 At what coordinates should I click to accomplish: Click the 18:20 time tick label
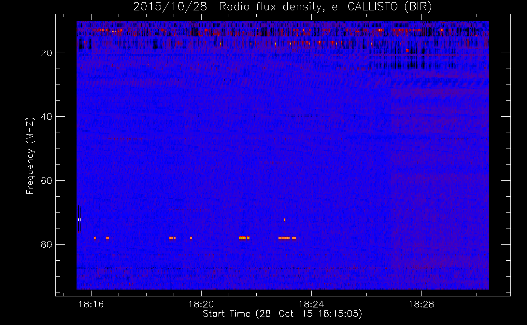201,305
